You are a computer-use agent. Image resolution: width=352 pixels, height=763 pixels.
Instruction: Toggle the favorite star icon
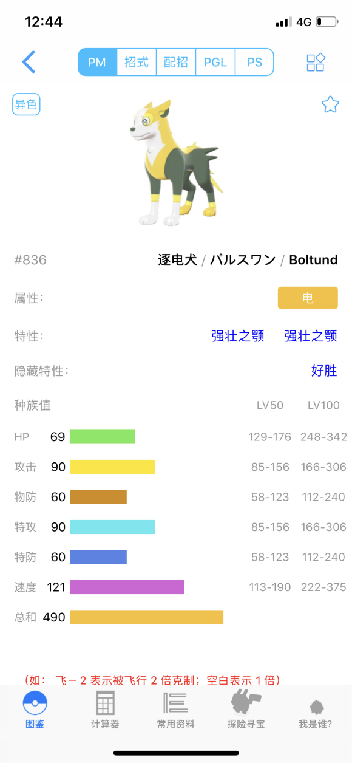click(x=330, y=104)
